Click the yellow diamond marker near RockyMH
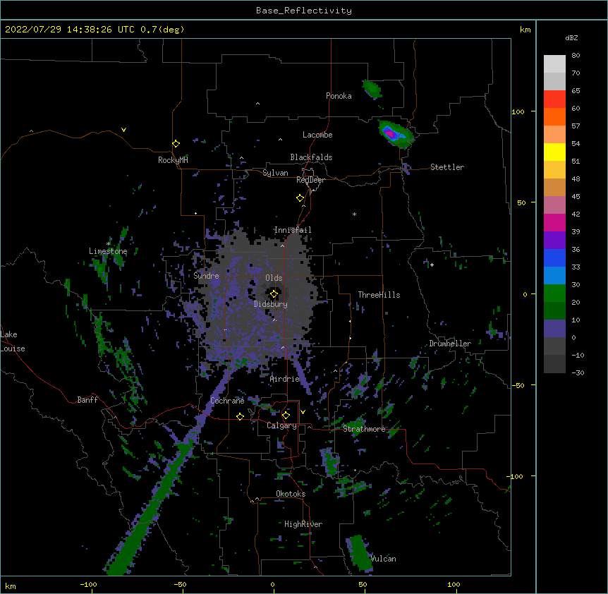This screenshot has width=608, height=594. tap(176, 144)
